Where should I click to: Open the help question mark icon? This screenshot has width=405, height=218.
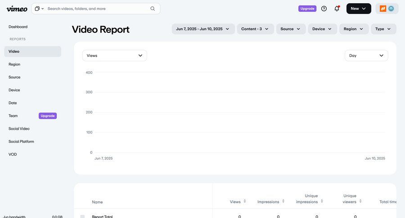[x=324, y=9]
